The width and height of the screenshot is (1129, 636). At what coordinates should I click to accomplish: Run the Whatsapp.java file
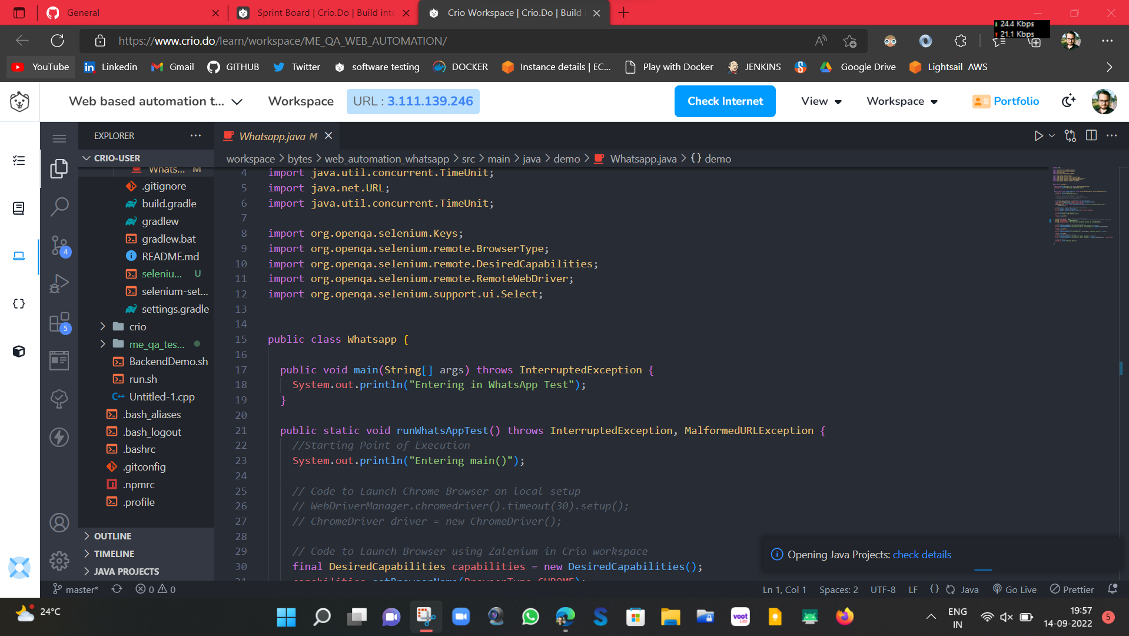pos(1038,135)
